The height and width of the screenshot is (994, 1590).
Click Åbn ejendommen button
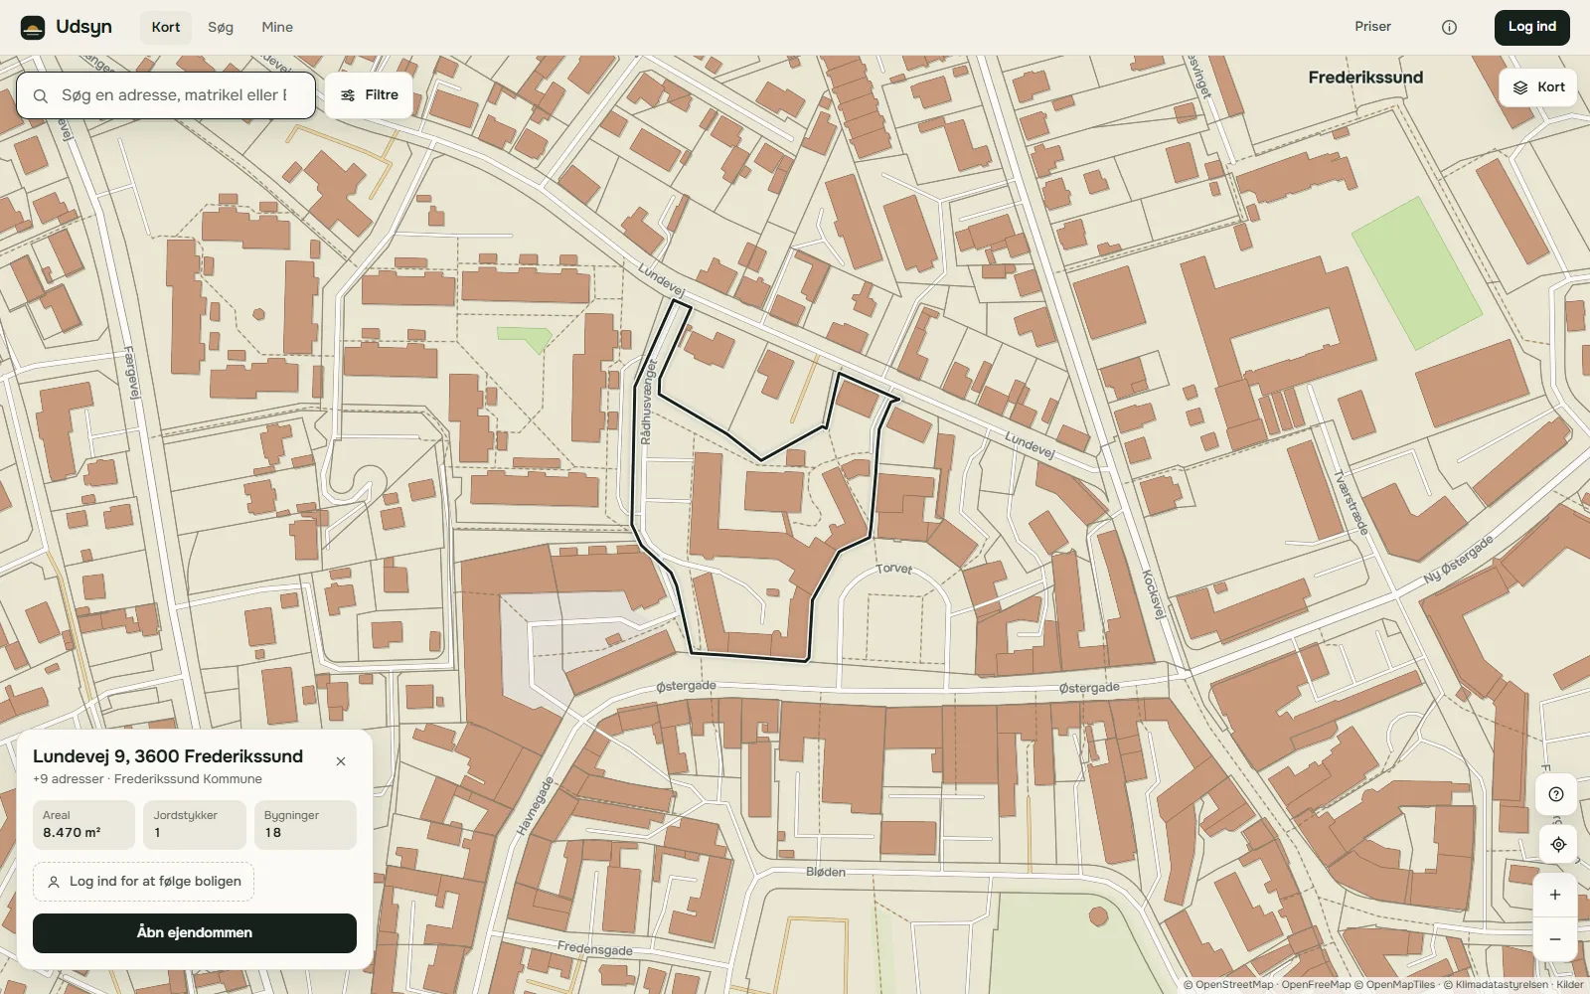point(195,933)
